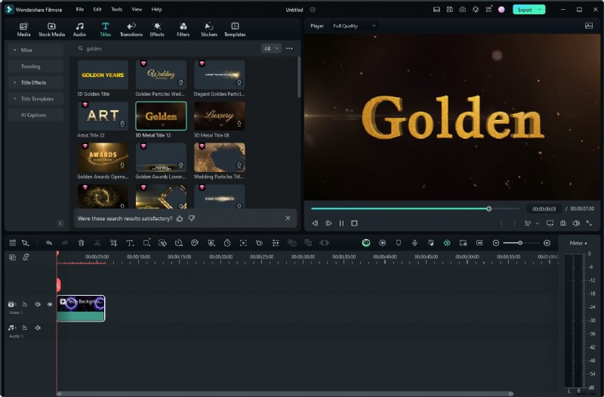Image resolution: width=604 pixels, height=397 pixels.
Task: Open the Filters tab
Action: click(183, 29)
